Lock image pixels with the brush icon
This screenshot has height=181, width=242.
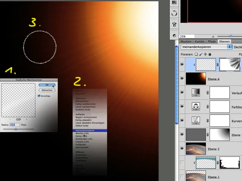(201, 54)
